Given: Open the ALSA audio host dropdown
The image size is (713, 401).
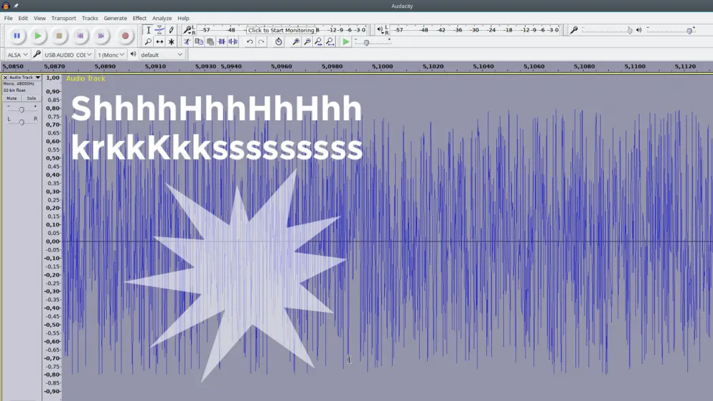Looking at the screenshot, I should (17, 55).
